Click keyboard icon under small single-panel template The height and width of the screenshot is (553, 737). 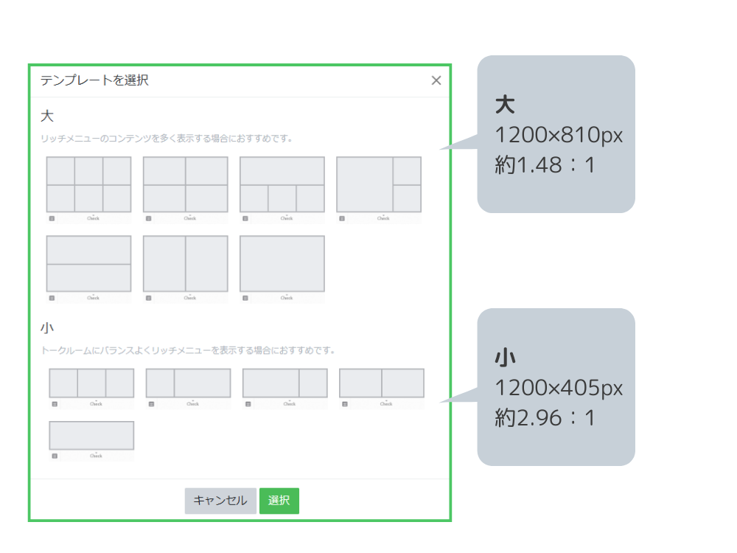(55, 456)
